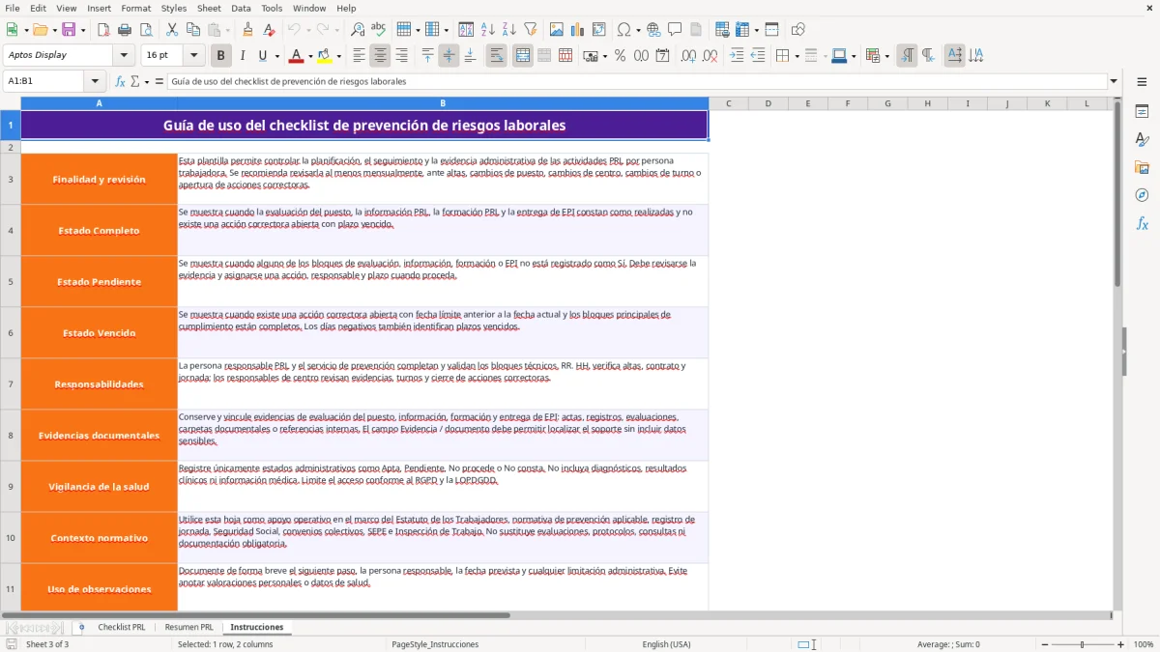The width and height of the screenshot is (1160, 652).
Task: Switch to Resumen PRL sheet tab
Action: click(x=188, y=628)
